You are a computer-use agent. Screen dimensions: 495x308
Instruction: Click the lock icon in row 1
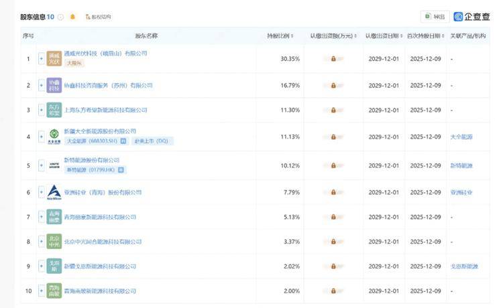click(333, 60)
